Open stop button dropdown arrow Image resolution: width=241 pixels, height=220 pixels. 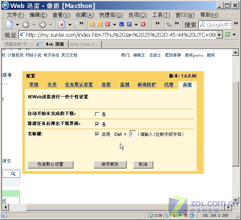(x=70, y=25)
